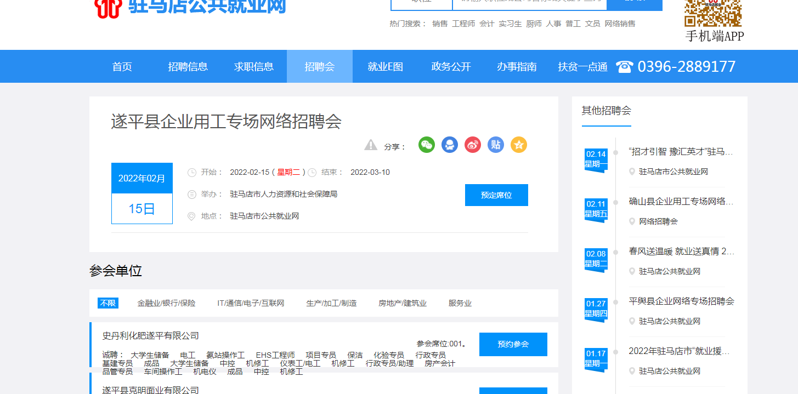Share to Weibo with red icon
Screen dimensions: 798x394
pyautogui.click(x=473, y=145)
